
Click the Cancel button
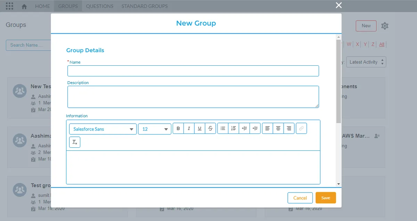300,198
